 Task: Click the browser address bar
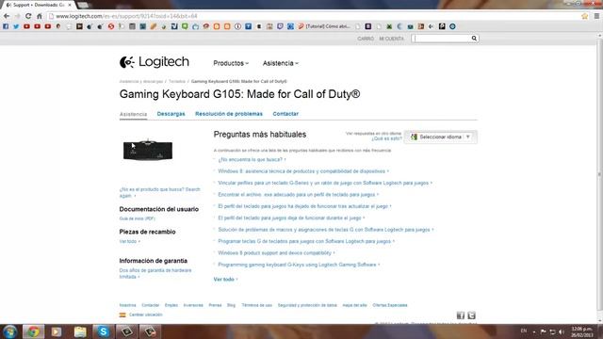[x=314, y=16]
